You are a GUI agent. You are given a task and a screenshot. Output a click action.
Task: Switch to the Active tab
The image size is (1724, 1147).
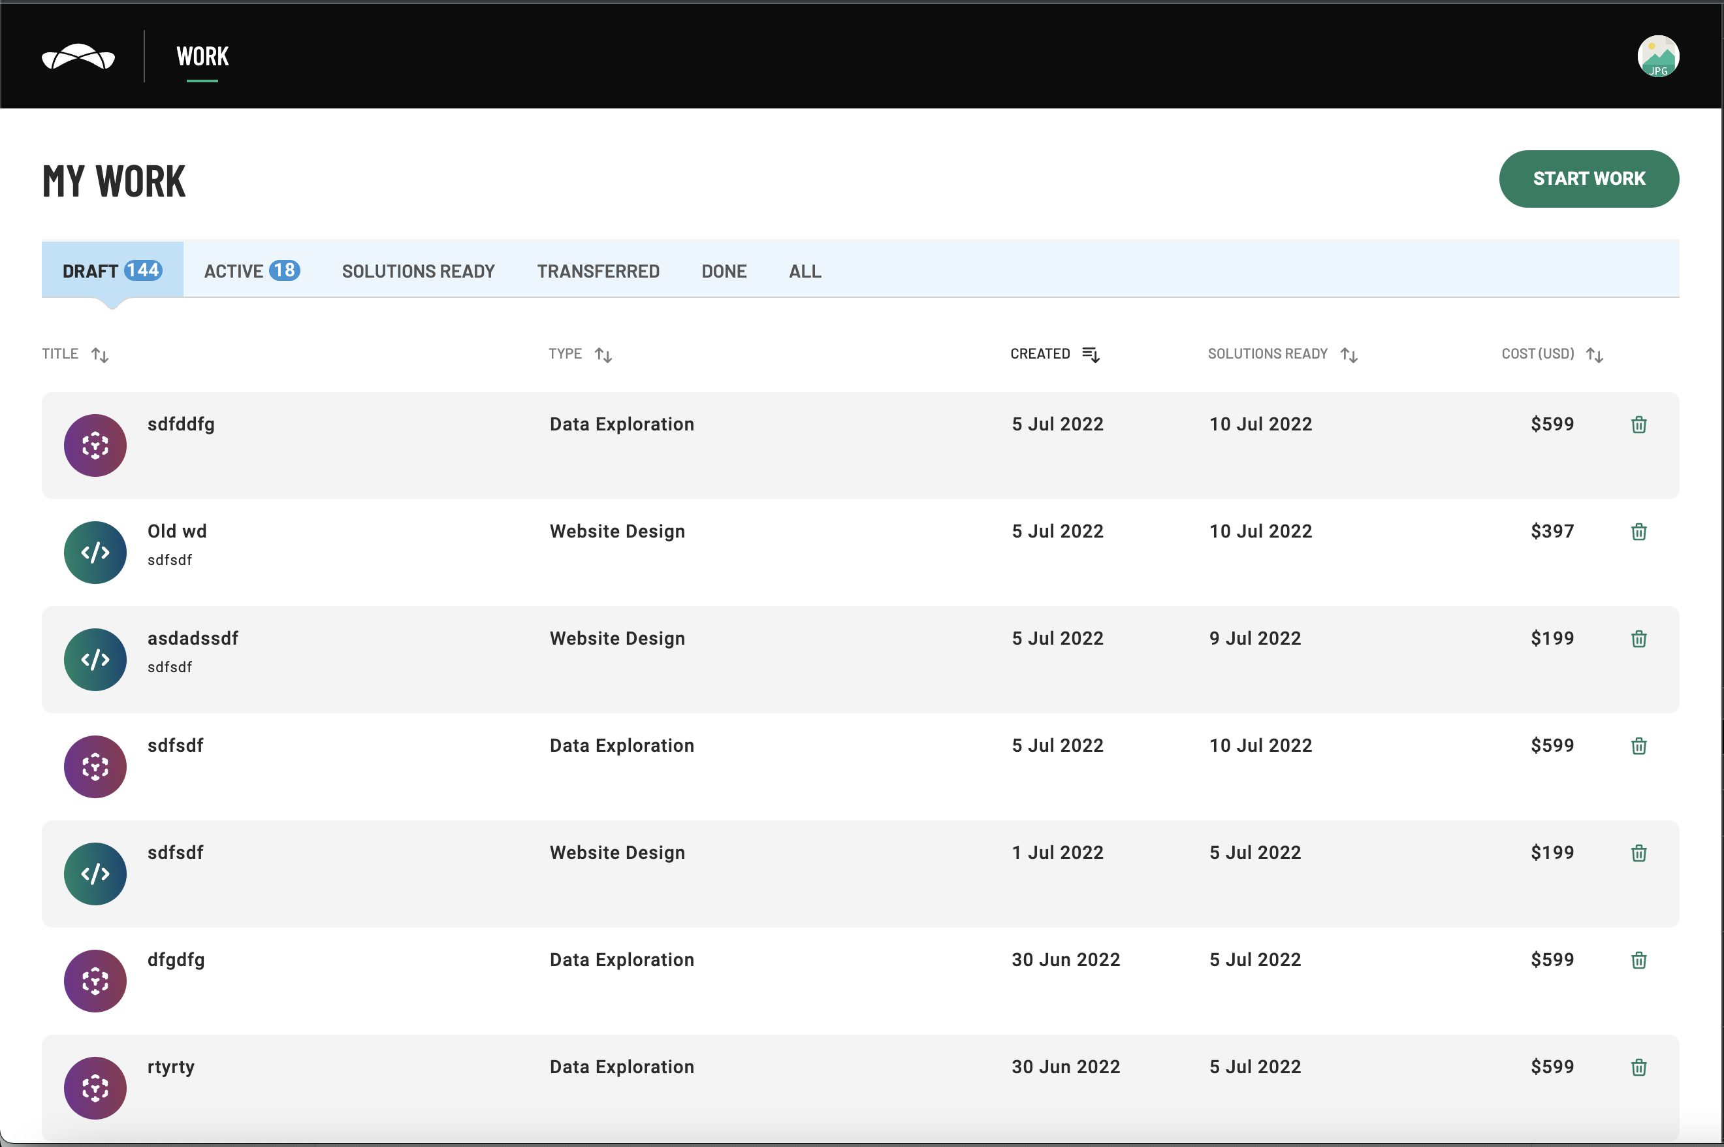tap(251, 271)
